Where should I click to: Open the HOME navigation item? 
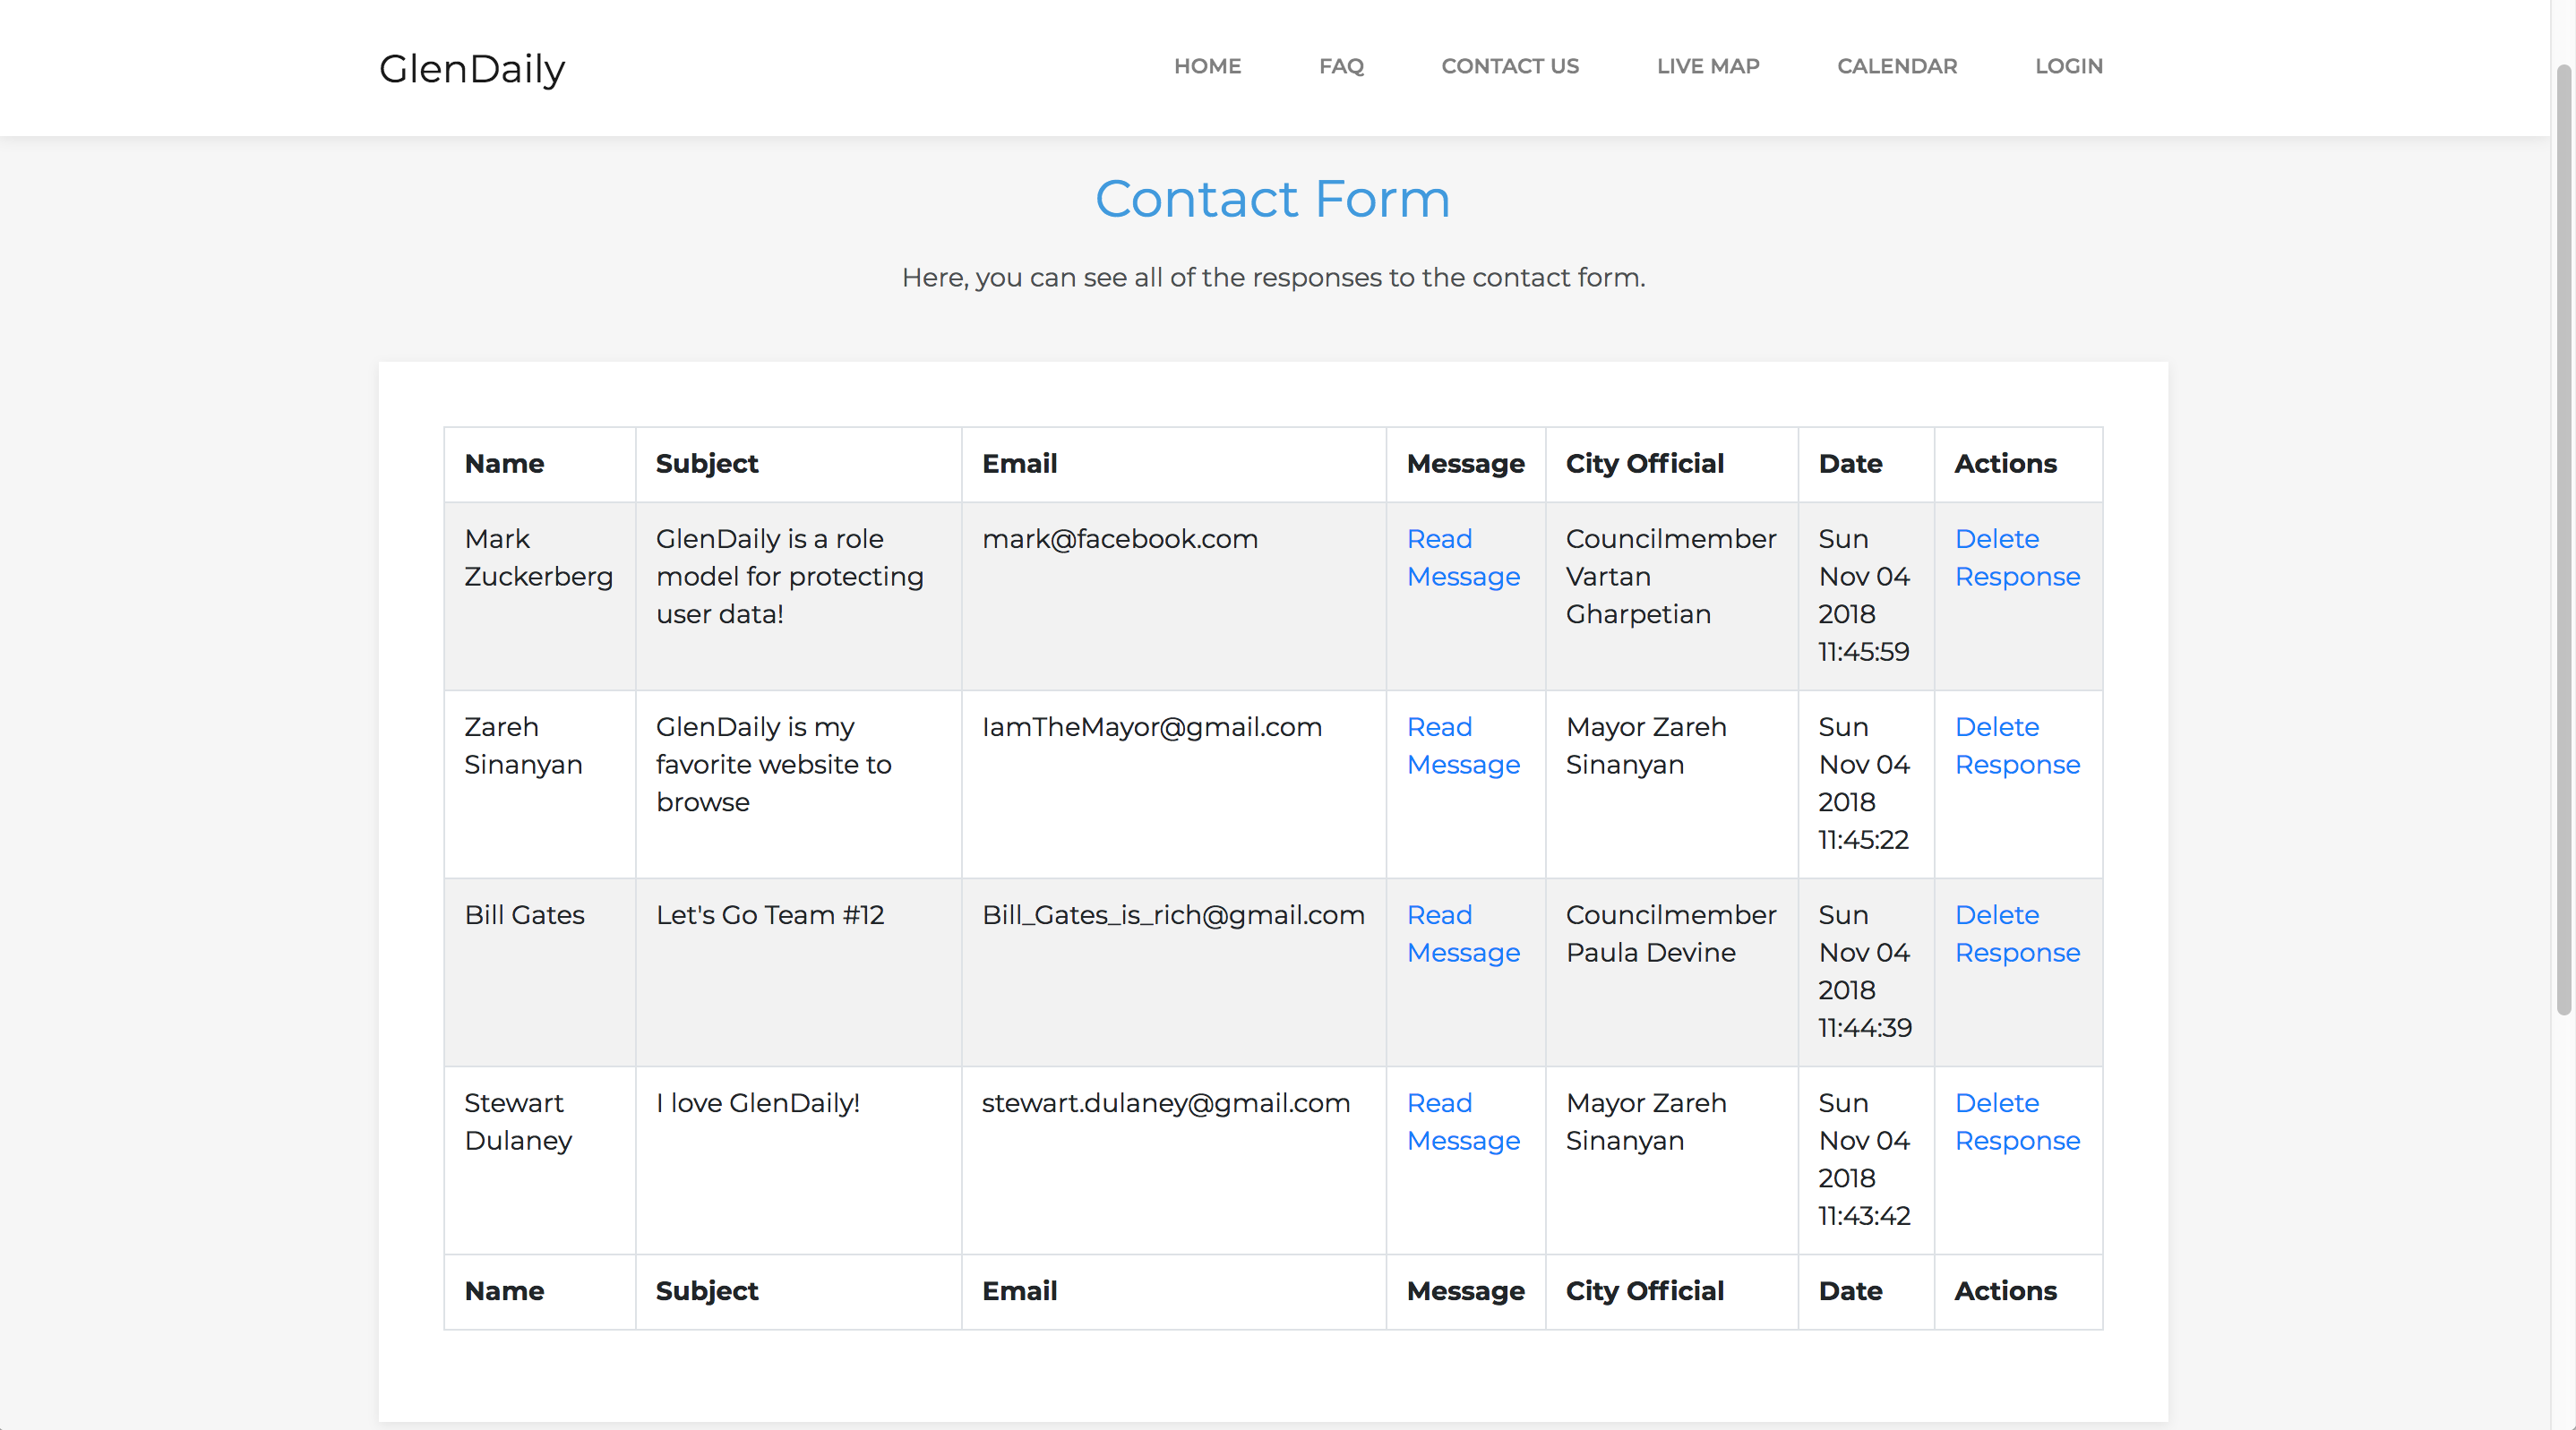click(x=1207, y=66)
